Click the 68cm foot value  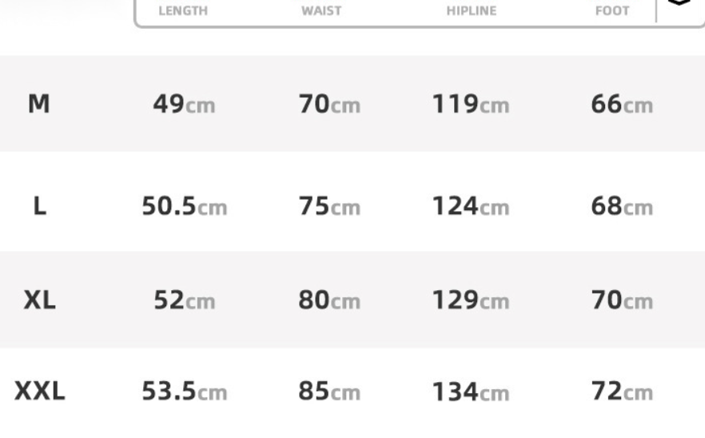tap(622, 206)
